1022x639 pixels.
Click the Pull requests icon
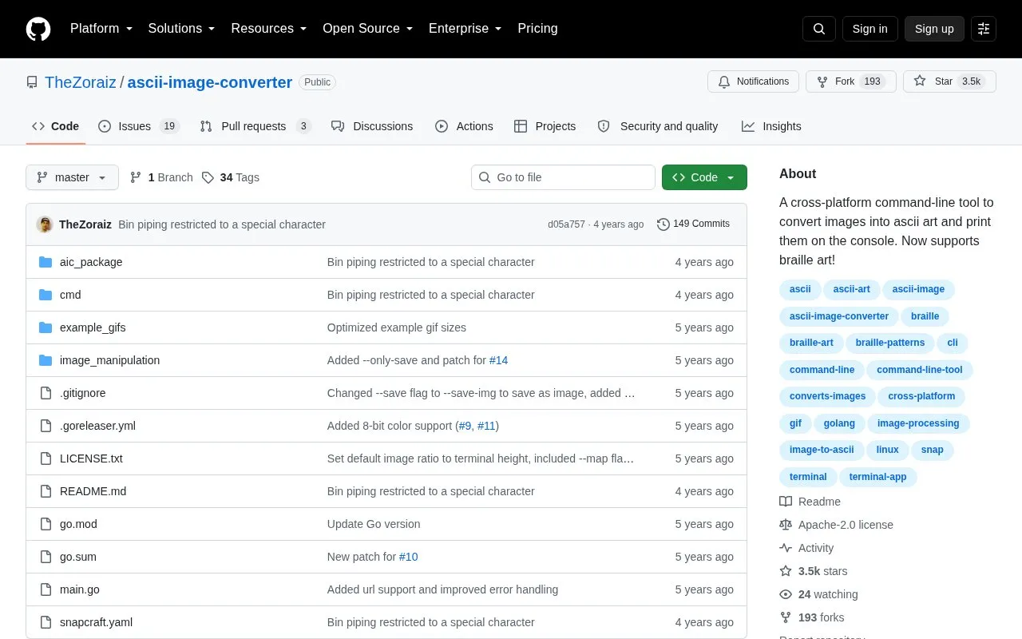[206, 126]
